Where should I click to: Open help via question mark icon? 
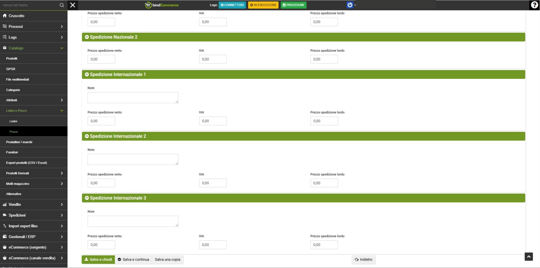pyautogui.click(x=534, y=5)
